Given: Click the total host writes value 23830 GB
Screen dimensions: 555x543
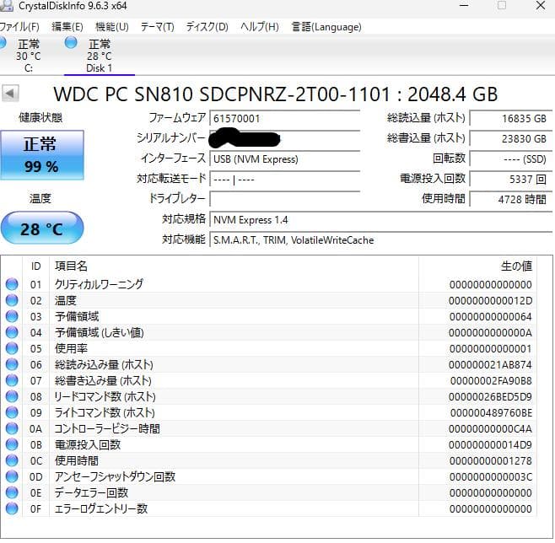Looking at the screenshot, I should click(510, 138).
